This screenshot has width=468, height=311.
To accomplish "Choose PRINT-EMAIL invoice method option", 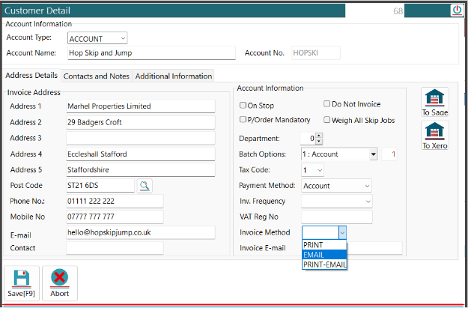I will 324,265.
